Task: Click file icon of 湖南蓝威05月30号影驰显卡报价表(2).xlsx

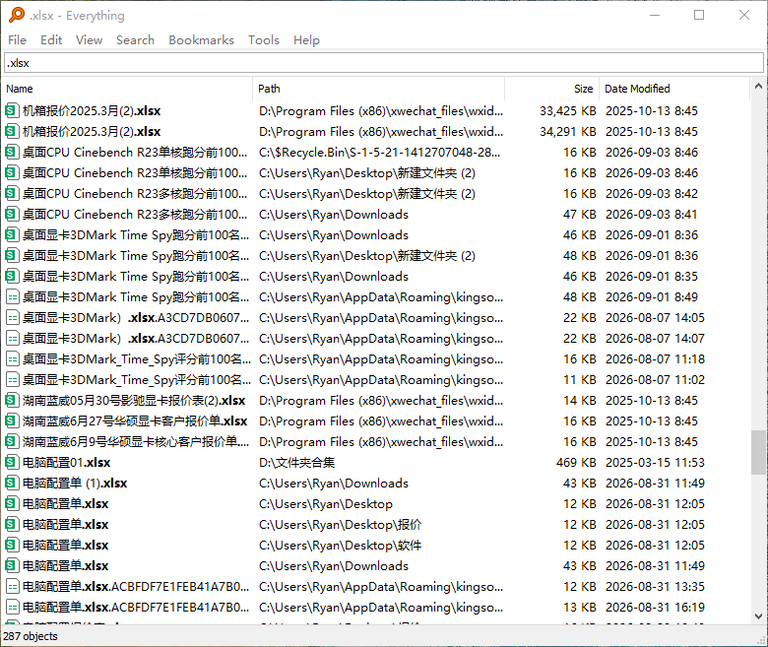Action: [x=12, y=400]
